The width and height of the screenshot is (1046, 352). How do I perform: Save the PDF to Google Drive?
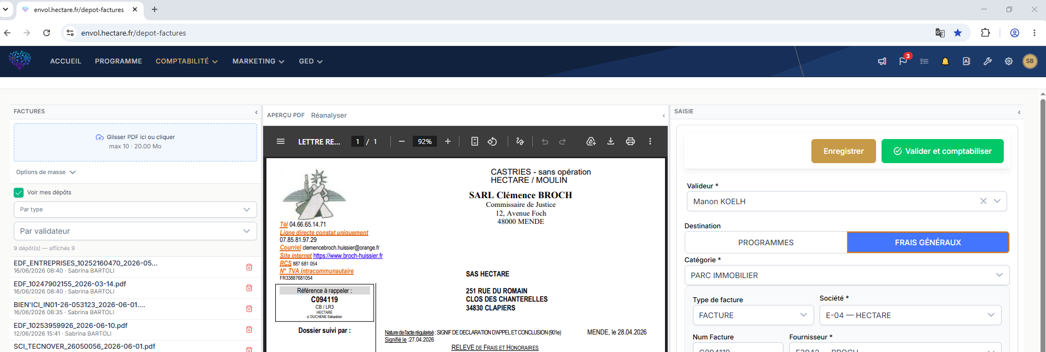(591, 141)
